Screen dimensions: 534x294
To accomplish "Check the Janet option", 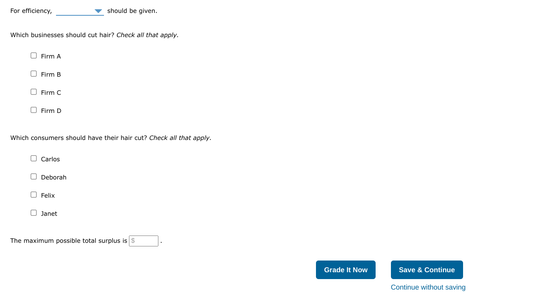I will tap(33, 213).
